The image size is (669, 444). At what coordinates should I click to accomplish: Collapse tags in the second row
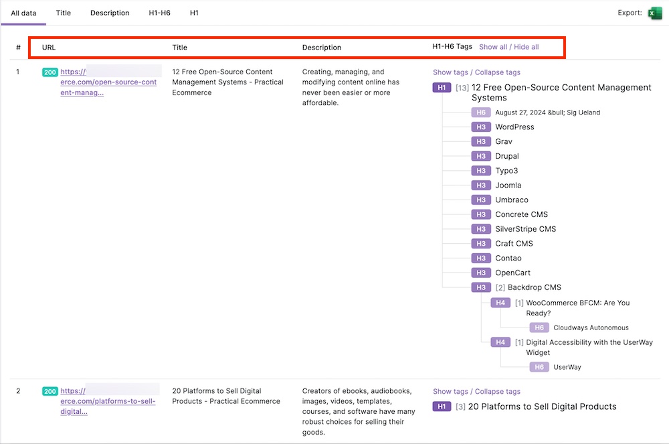point(497,392)
